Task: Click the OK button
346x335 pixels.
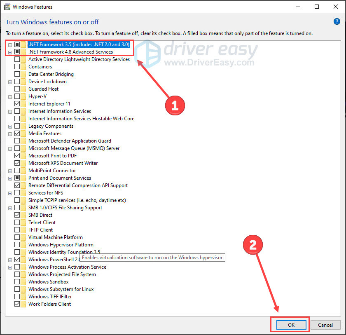Action: coord(291,325)
